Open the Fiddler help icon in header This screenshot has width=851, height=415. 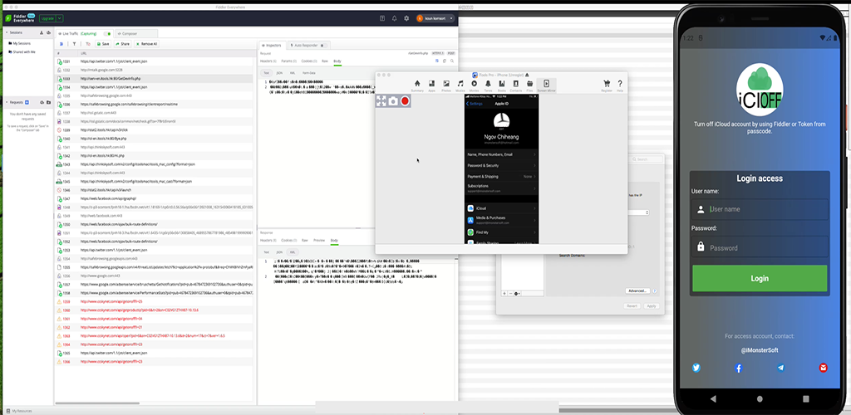pos(382,18)
